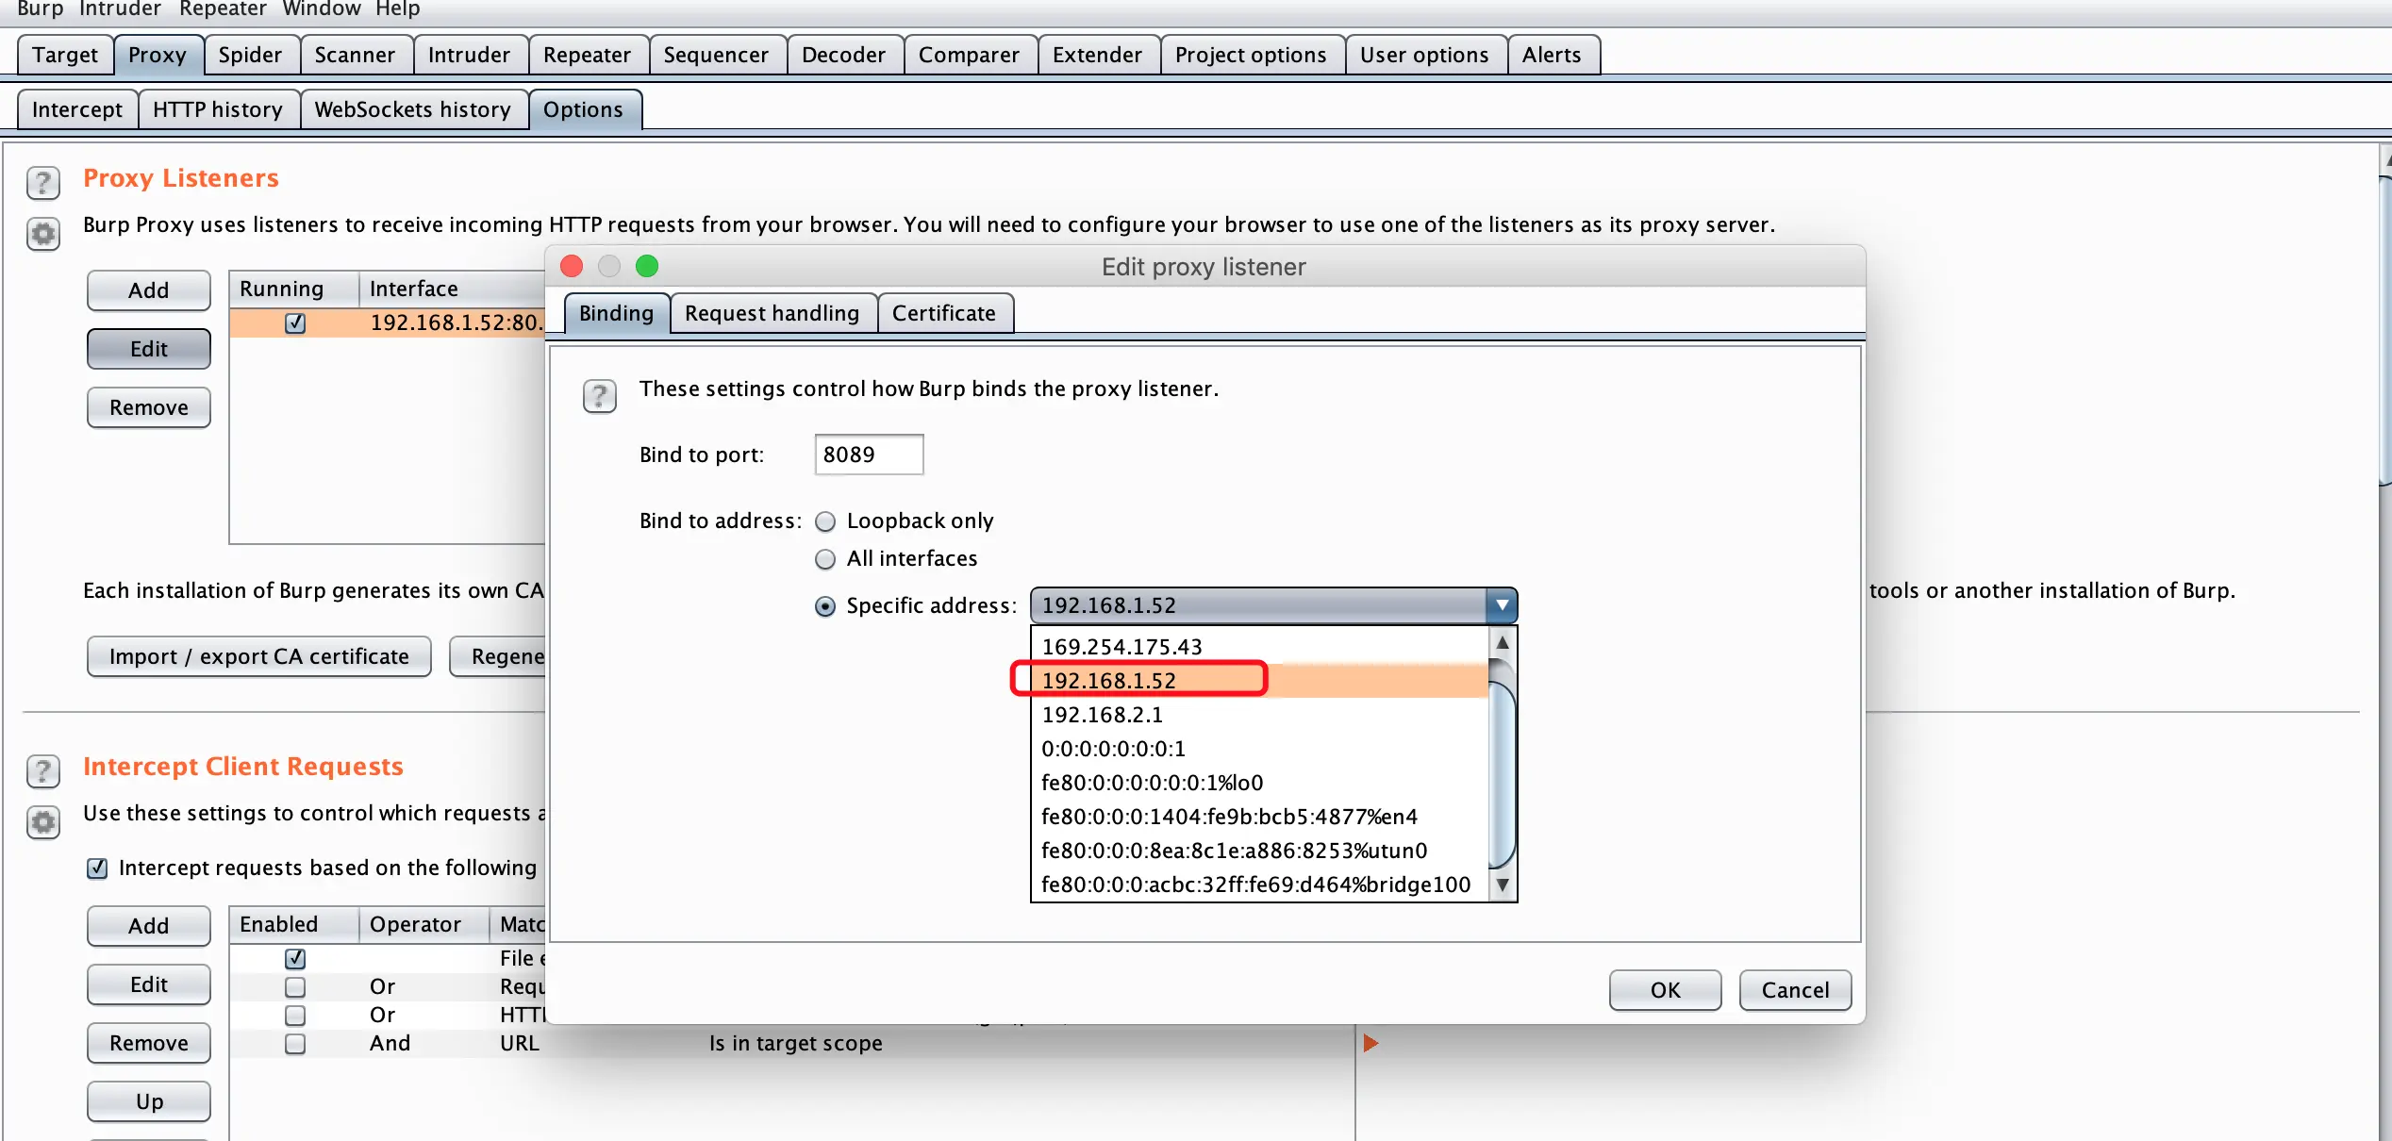Click orange arrow icon beside scope row
2392x1141 pixels.
click(x=1370, y=1043)
